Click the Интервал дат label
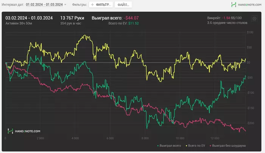265x153 pixels. [12, 5]
